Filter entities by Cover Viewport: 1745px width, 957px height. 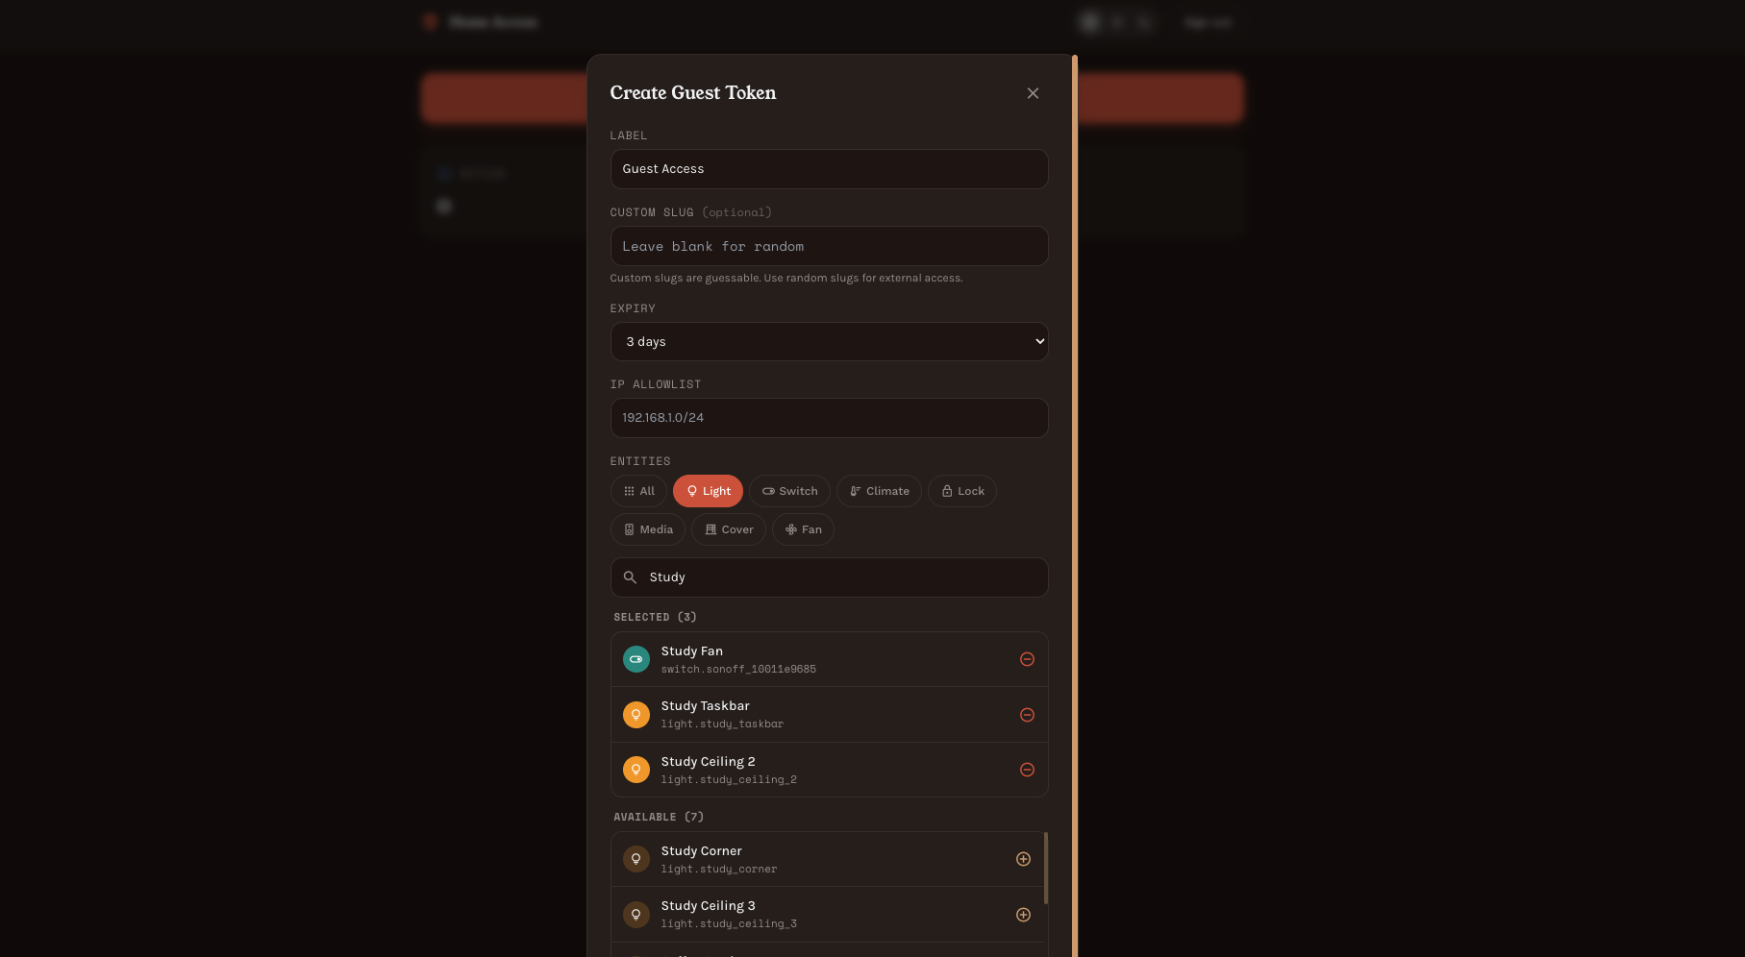point(729,529)
